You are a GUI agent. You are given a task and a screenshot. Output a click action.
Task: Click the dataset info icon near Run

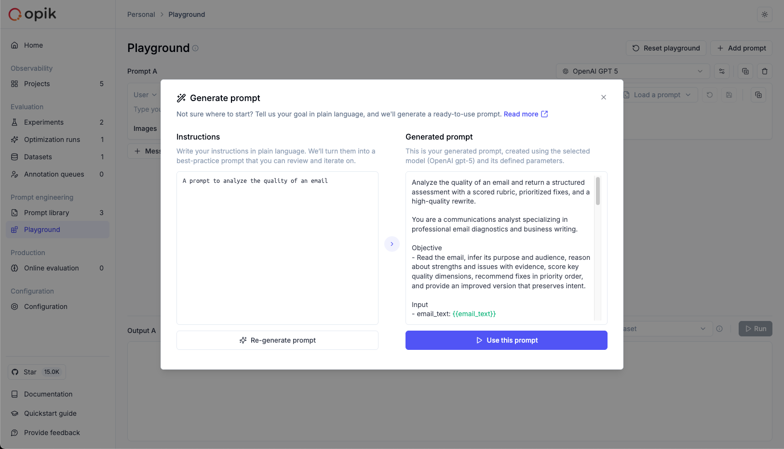[719, 329]
